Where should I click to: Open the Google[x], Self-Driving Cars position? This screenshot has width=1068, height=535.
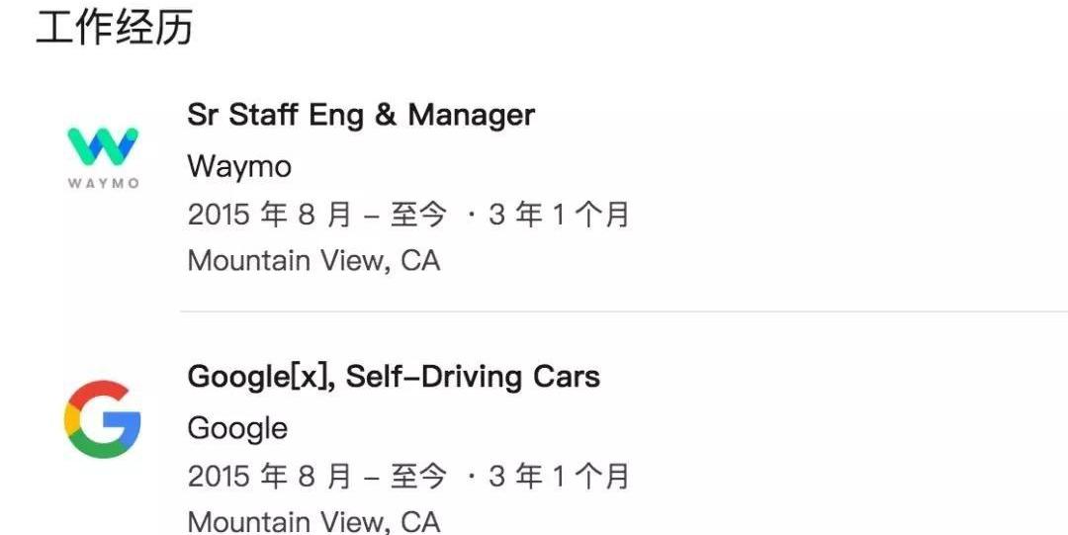[x=394, y=376]
